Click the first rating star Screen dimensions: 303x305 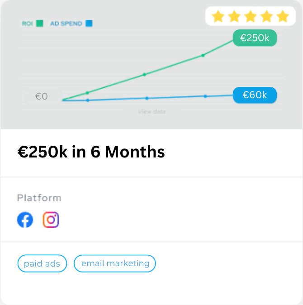(218, 16)
